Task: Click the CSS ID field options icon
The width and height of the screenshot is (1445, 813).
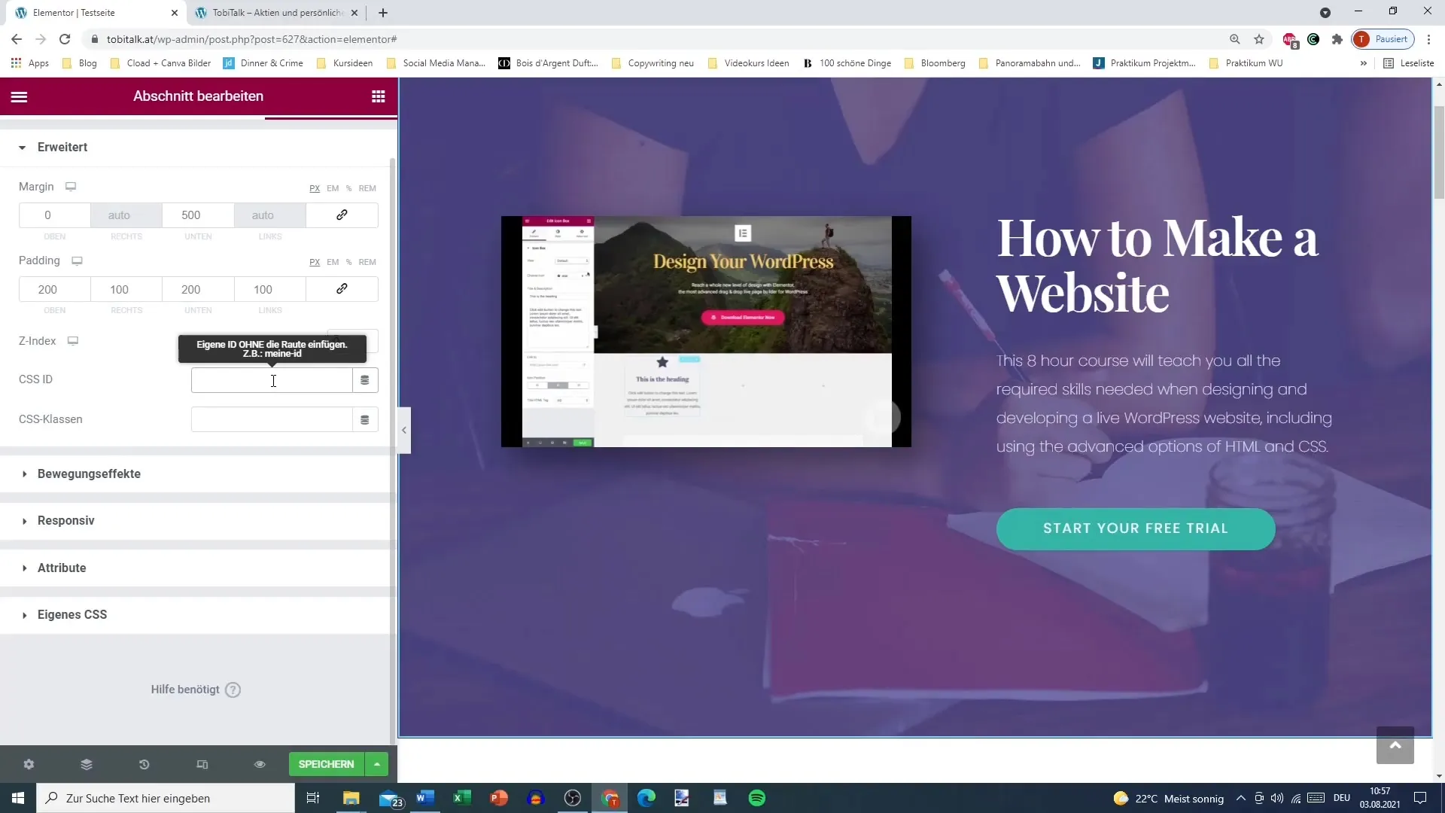Action: [x=365, y=379]
